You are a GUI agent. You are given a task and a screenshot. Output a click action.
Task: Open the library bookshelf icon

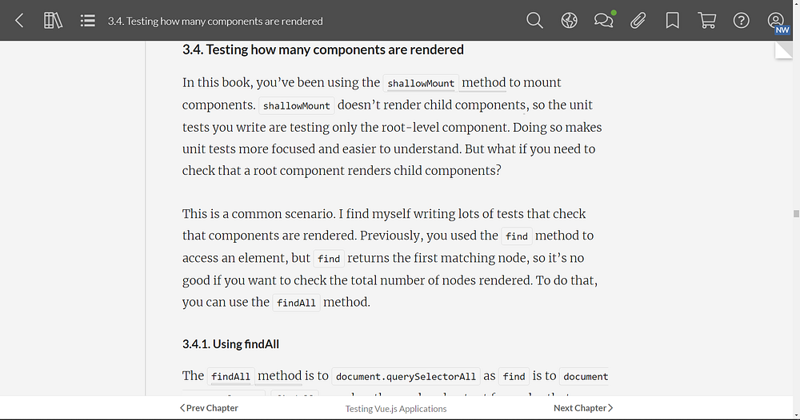pos(53,21)
